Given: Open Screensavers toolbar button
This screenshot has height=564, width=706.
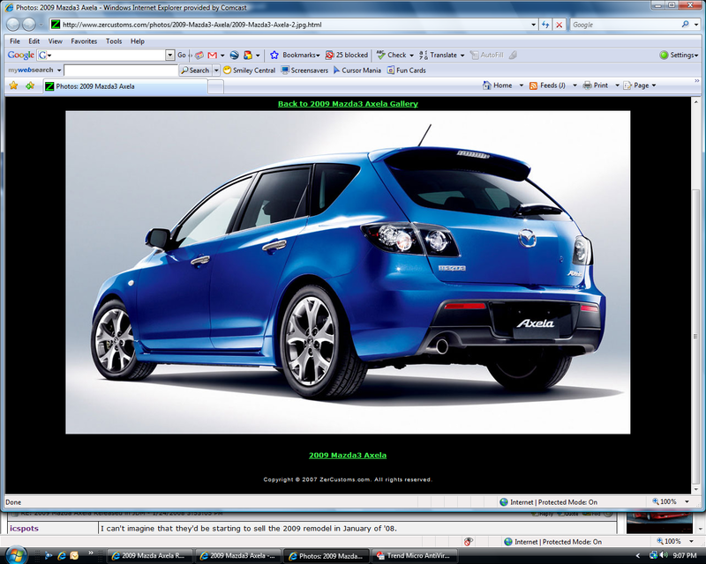Looking at the screenshot, I should pyautogui.click(x=304, y=70).
